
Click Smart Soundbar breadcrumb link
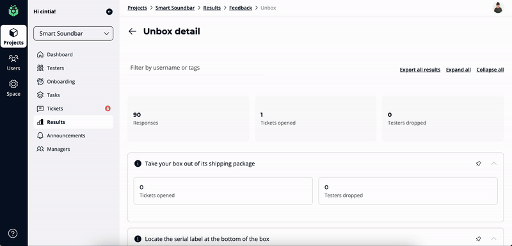[x=175, y=8]
